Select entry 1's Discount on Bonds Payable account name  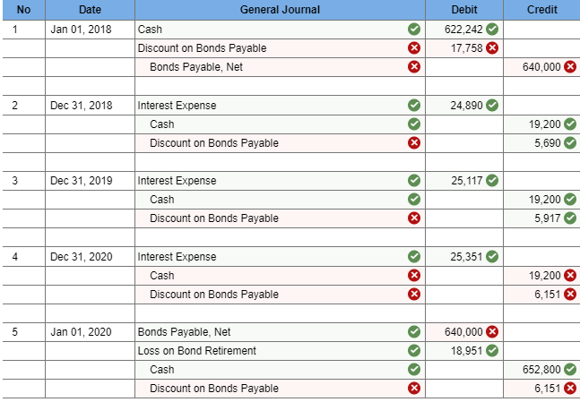tap(202, 48)
